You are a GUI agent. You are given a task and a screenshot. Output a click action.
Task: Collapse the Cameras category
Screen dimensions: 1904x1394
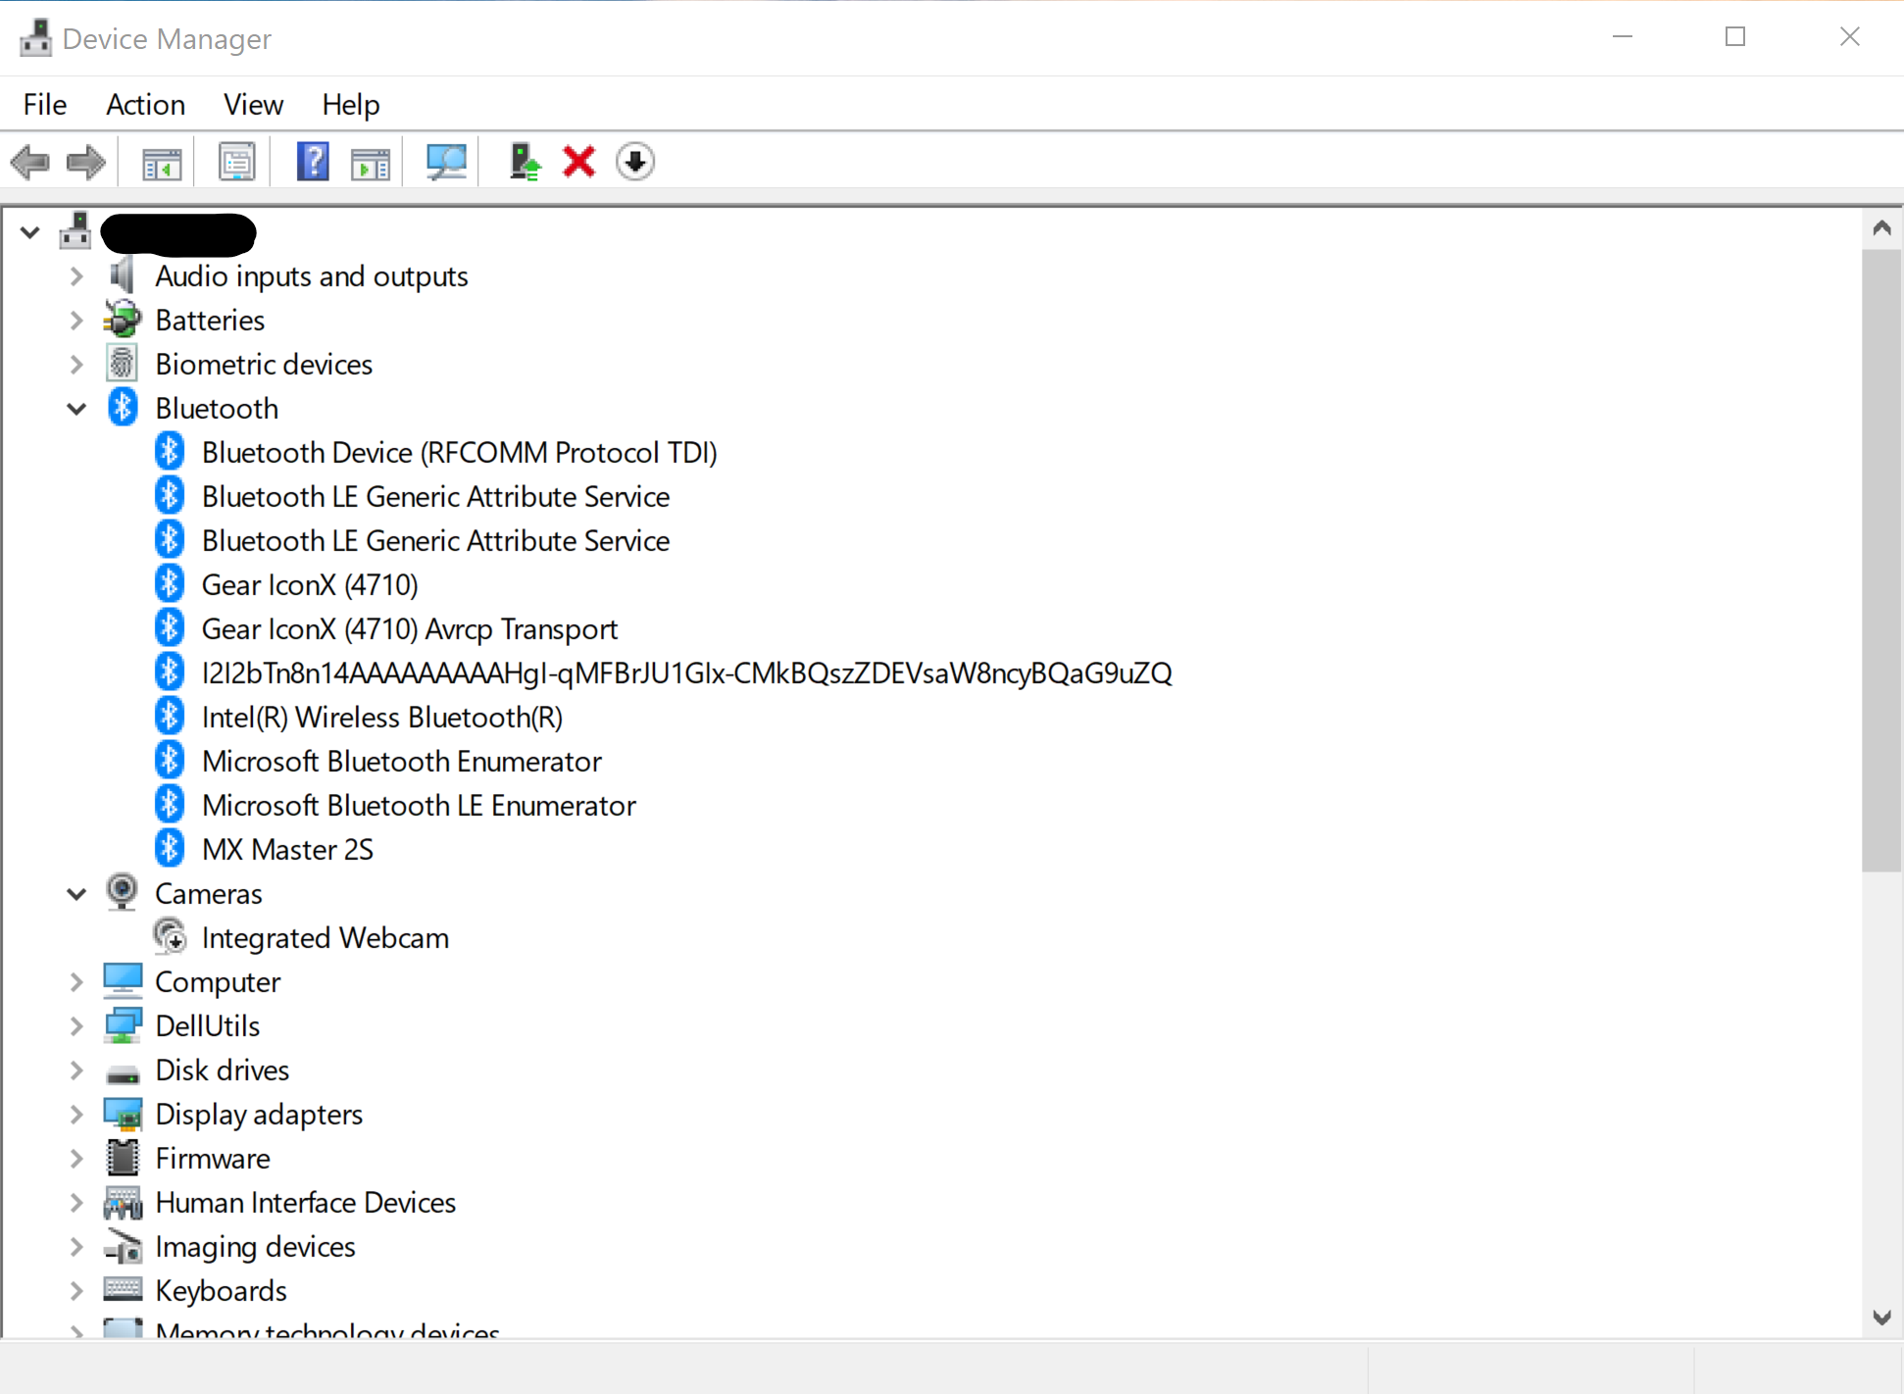coord(76,894)
